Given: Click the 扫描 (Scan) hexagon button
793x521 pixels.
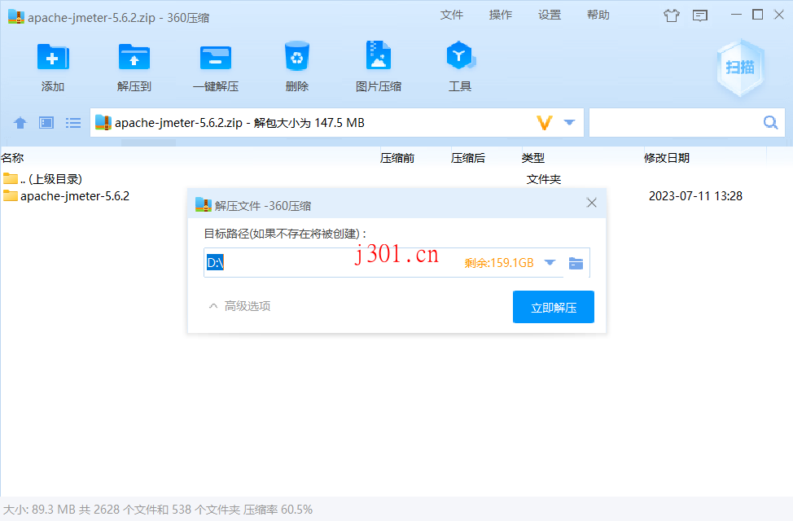Looking at the screenshot, I should pos(740,68).
